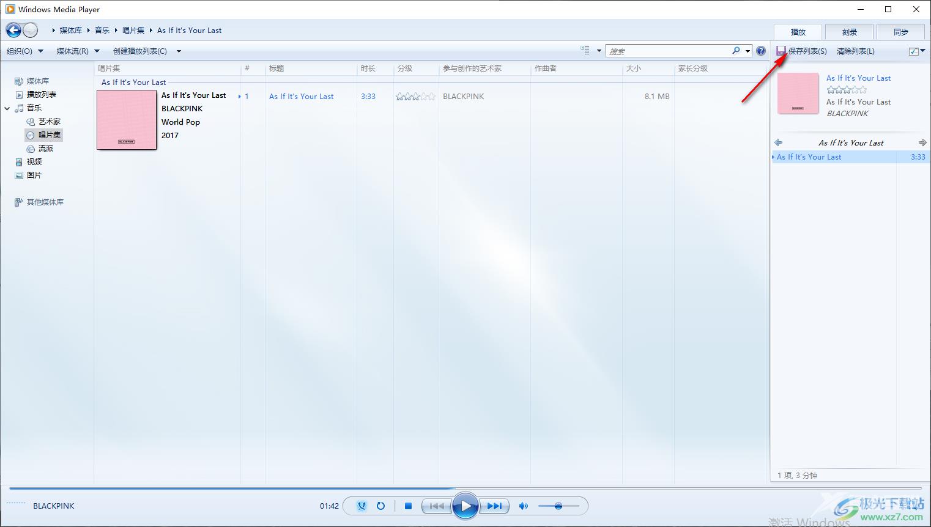
Task: Sort by the 唱片集 column header
Action: point(167,68)
